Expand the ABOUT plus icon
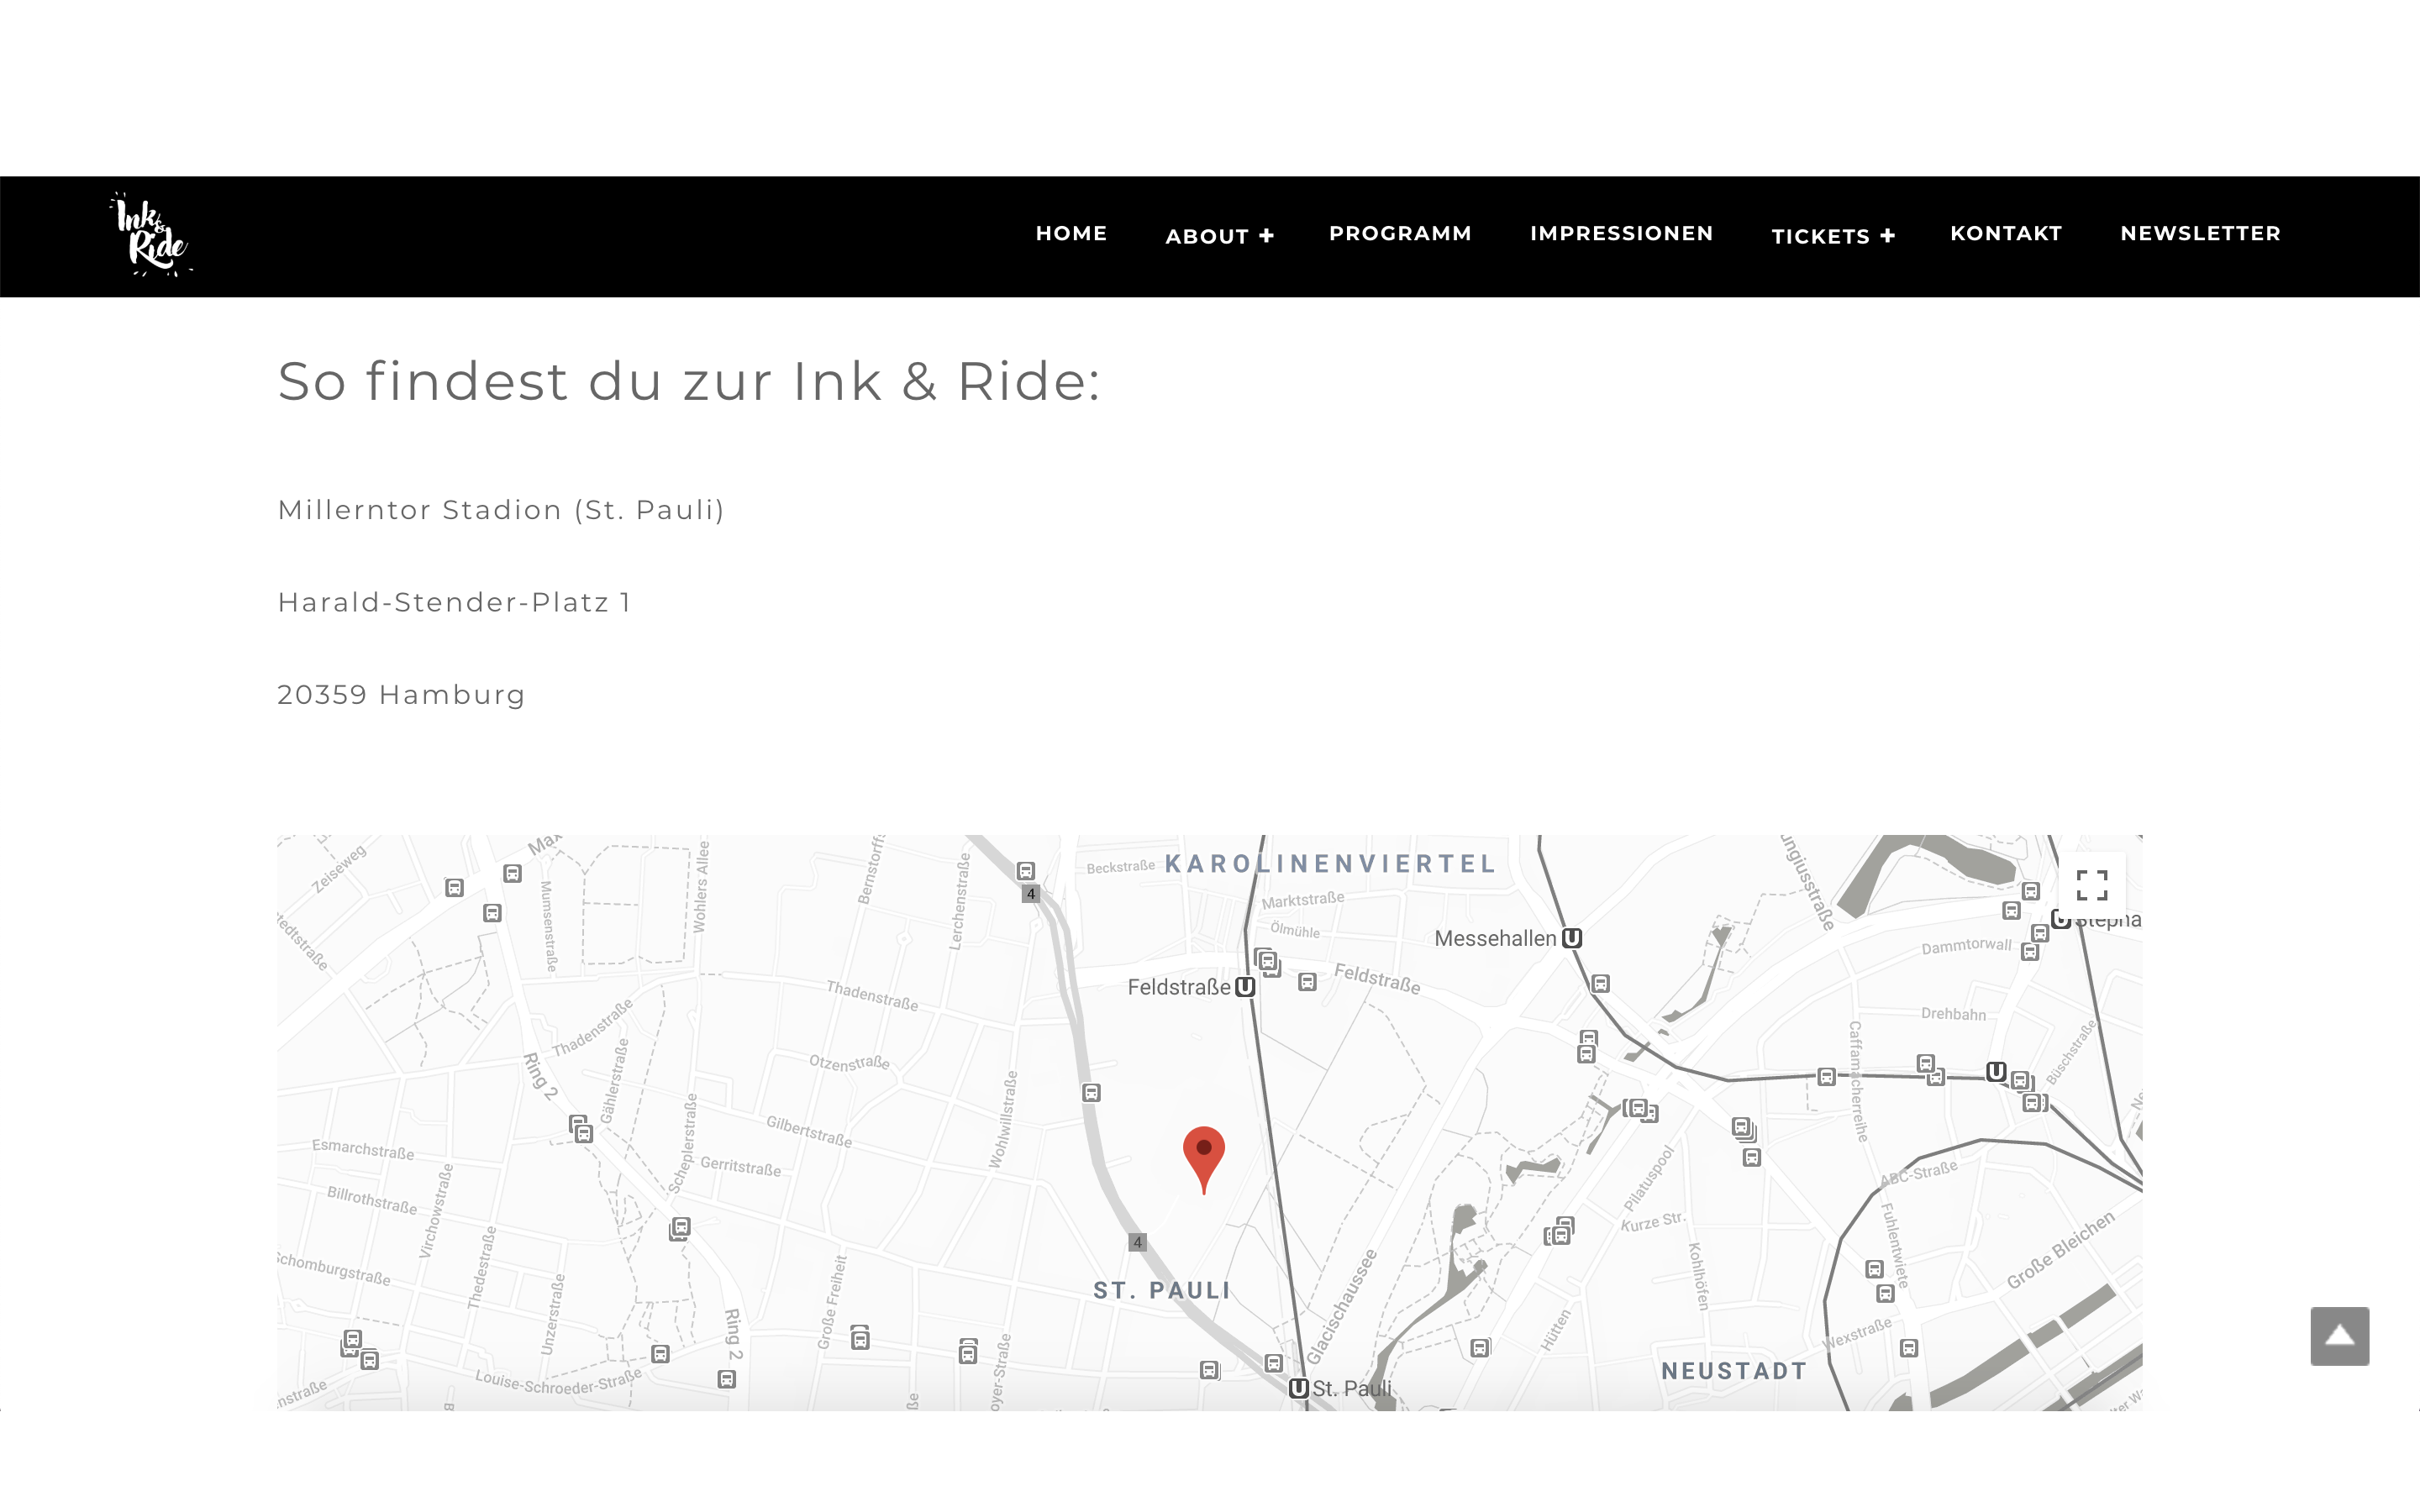Viewport: 2420px width, 1512px height. (1267, 236)
